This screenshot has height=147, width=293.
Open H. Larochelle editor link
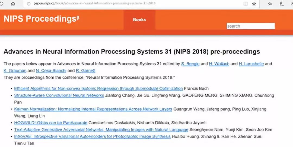click(251, 64)
